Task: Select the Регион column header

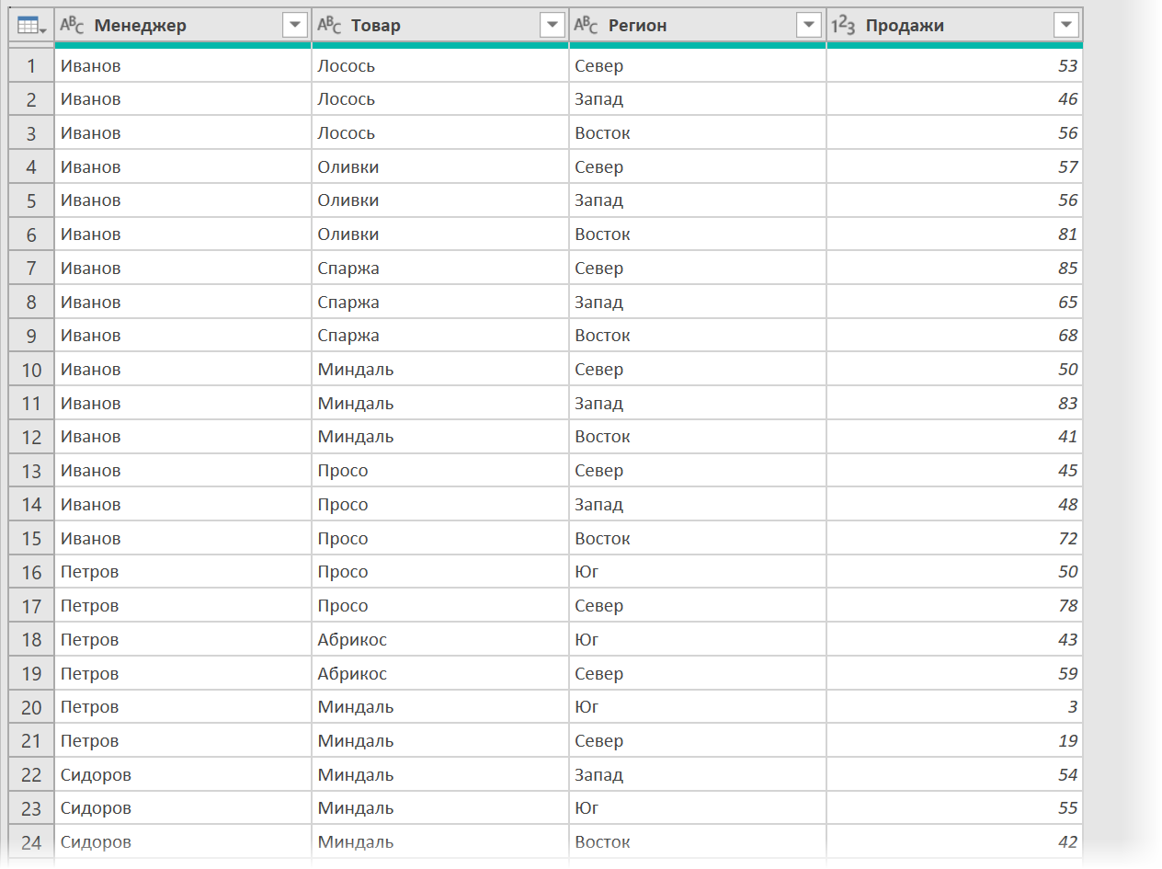Action: click(698, 26)
